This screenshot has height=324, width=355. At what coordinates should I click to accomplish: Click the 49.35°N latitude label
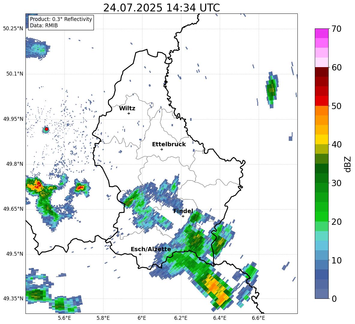point(13,299)
